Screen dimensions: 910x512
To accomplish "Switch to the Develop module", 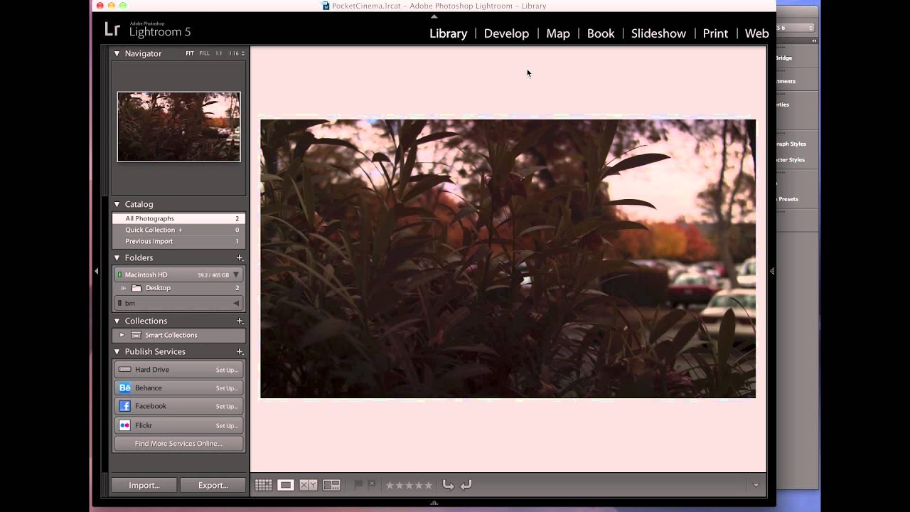I will click(x=506, y=33).
